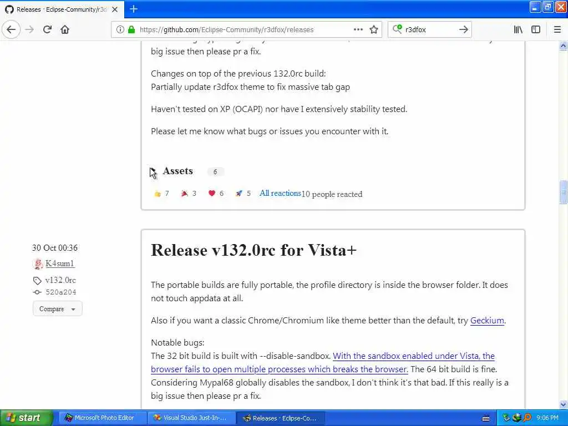Viewport: 568px width, 426px height.
Task: Click the heart reaction
Action: [216, 194]
